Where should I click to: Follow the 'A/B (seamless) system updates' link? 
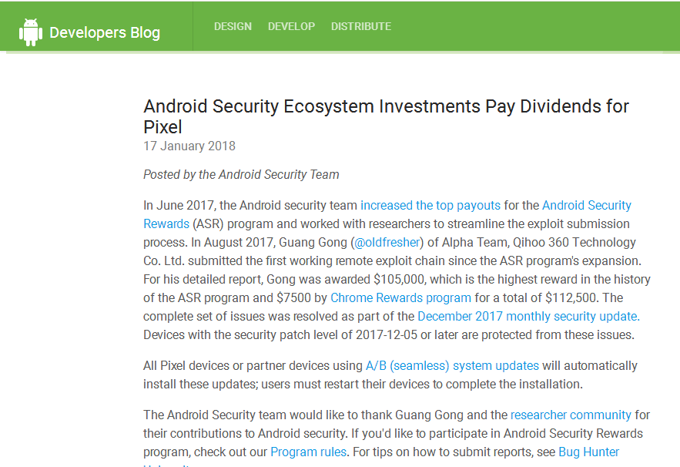452,365
